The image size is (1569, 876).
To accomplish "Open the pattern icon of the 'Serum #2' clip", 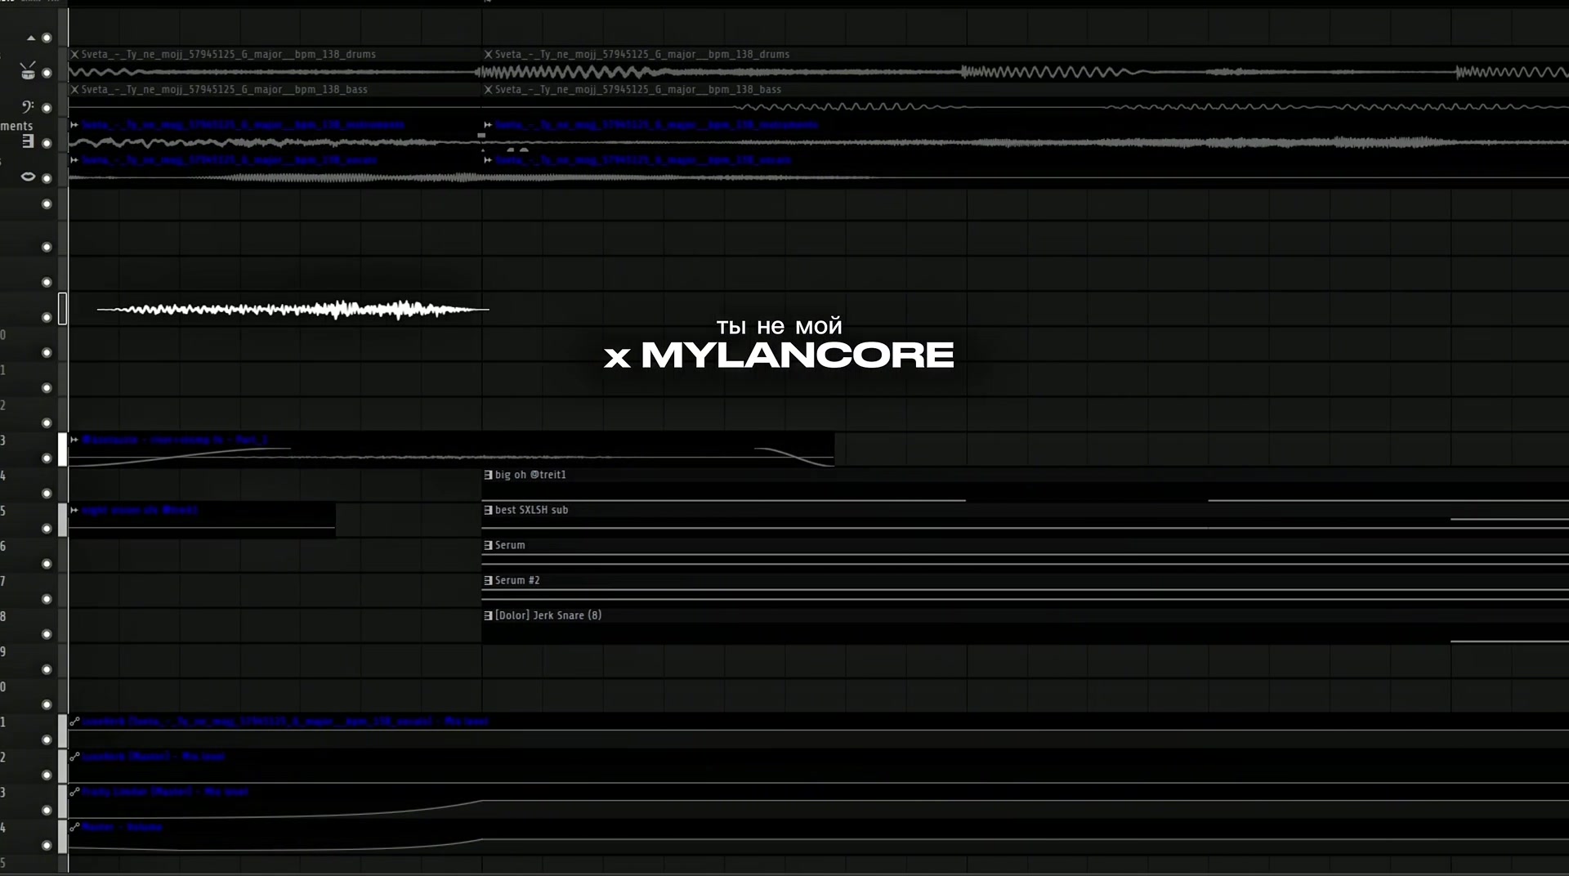I will pyautogui.click(x=488, y=580).
